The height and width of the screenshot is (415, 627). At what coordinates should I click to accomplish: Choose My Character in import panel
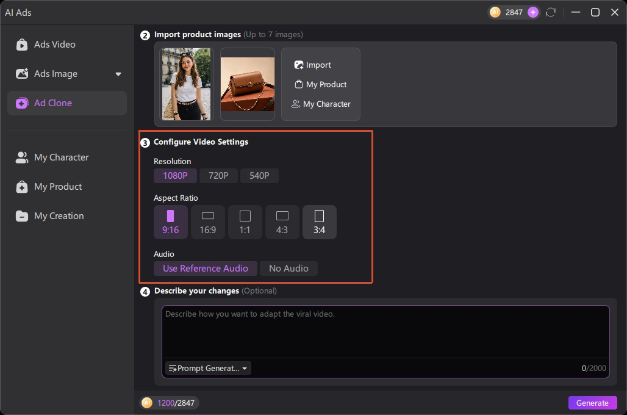tap(321, 104)
